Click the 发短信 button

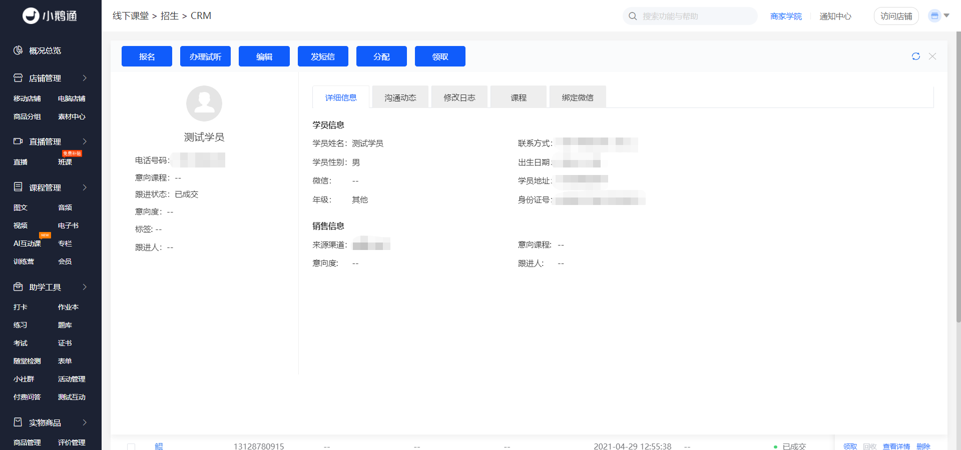[x=323, y=56]
